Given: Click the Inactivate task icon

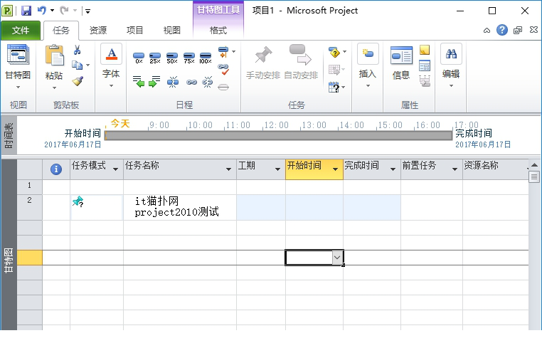Looking at the screenshot, I should tap(223, 87).
